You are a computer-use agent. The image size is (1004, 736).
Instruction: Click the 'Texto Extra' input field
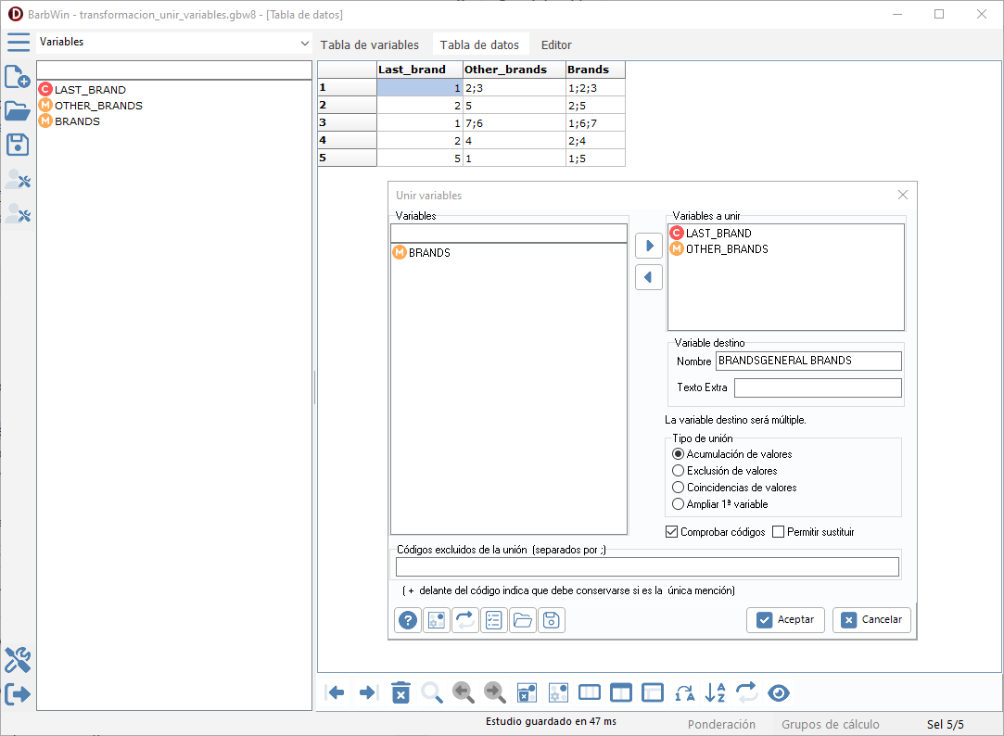point(817,387)
